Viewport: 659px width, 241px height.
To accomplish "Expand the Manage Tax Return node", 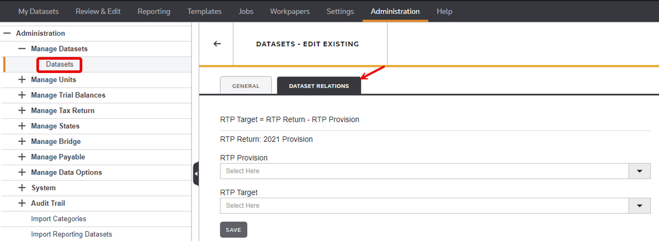I will pyautogui.click(x=22, y=111).
